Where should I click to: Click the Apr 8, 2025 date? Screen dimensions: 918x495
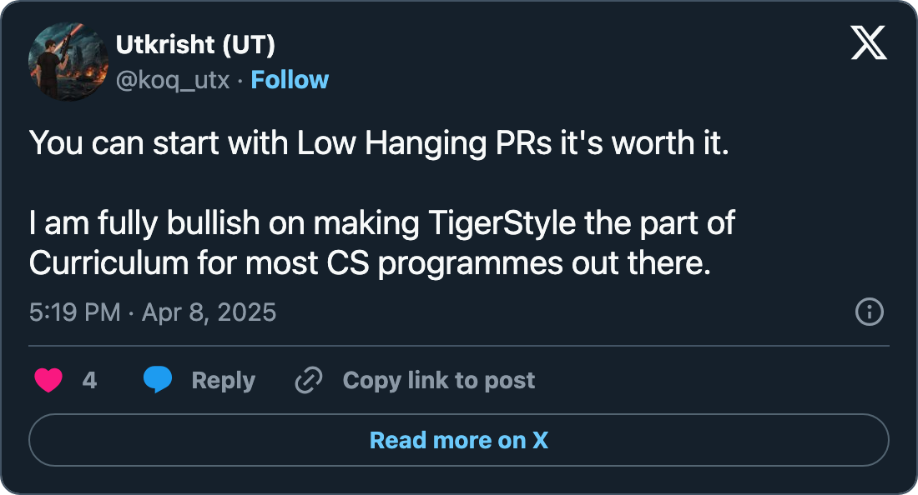209,312
